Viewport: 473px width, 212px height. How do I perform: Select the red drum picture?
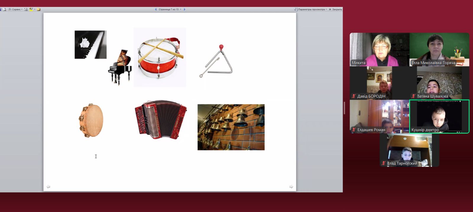coord(160,57)
